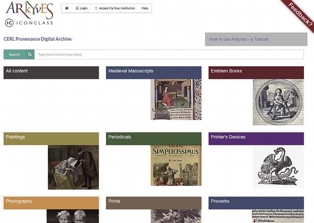Click the Iconclass IC logo
Viewport: 314px width, 223px height.
coord(10,23)
